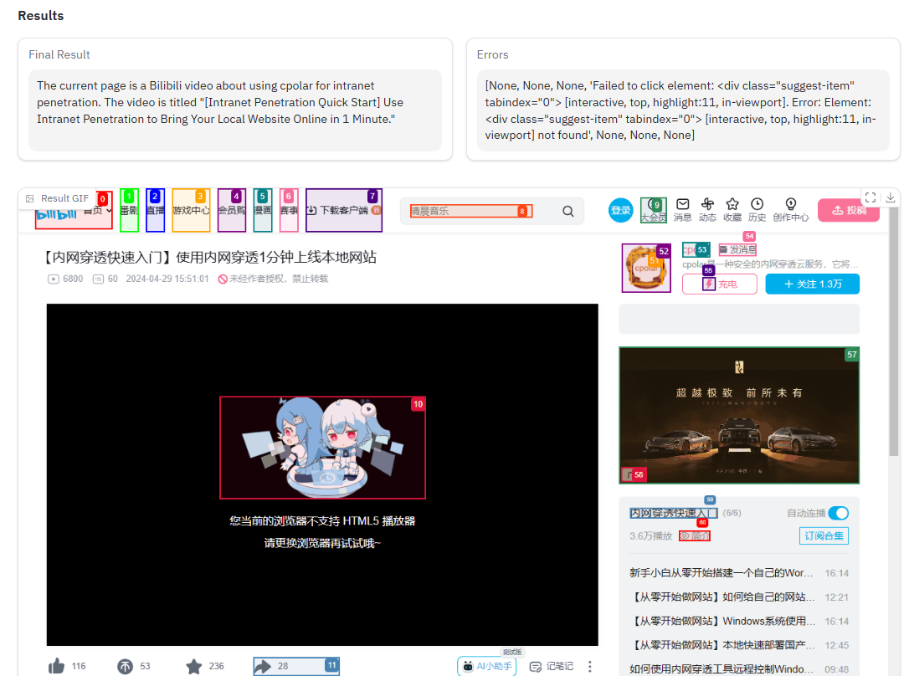This screenshot has width=909, height=676.
Task: Click the coin donate icon
Action: coord(125,666)
